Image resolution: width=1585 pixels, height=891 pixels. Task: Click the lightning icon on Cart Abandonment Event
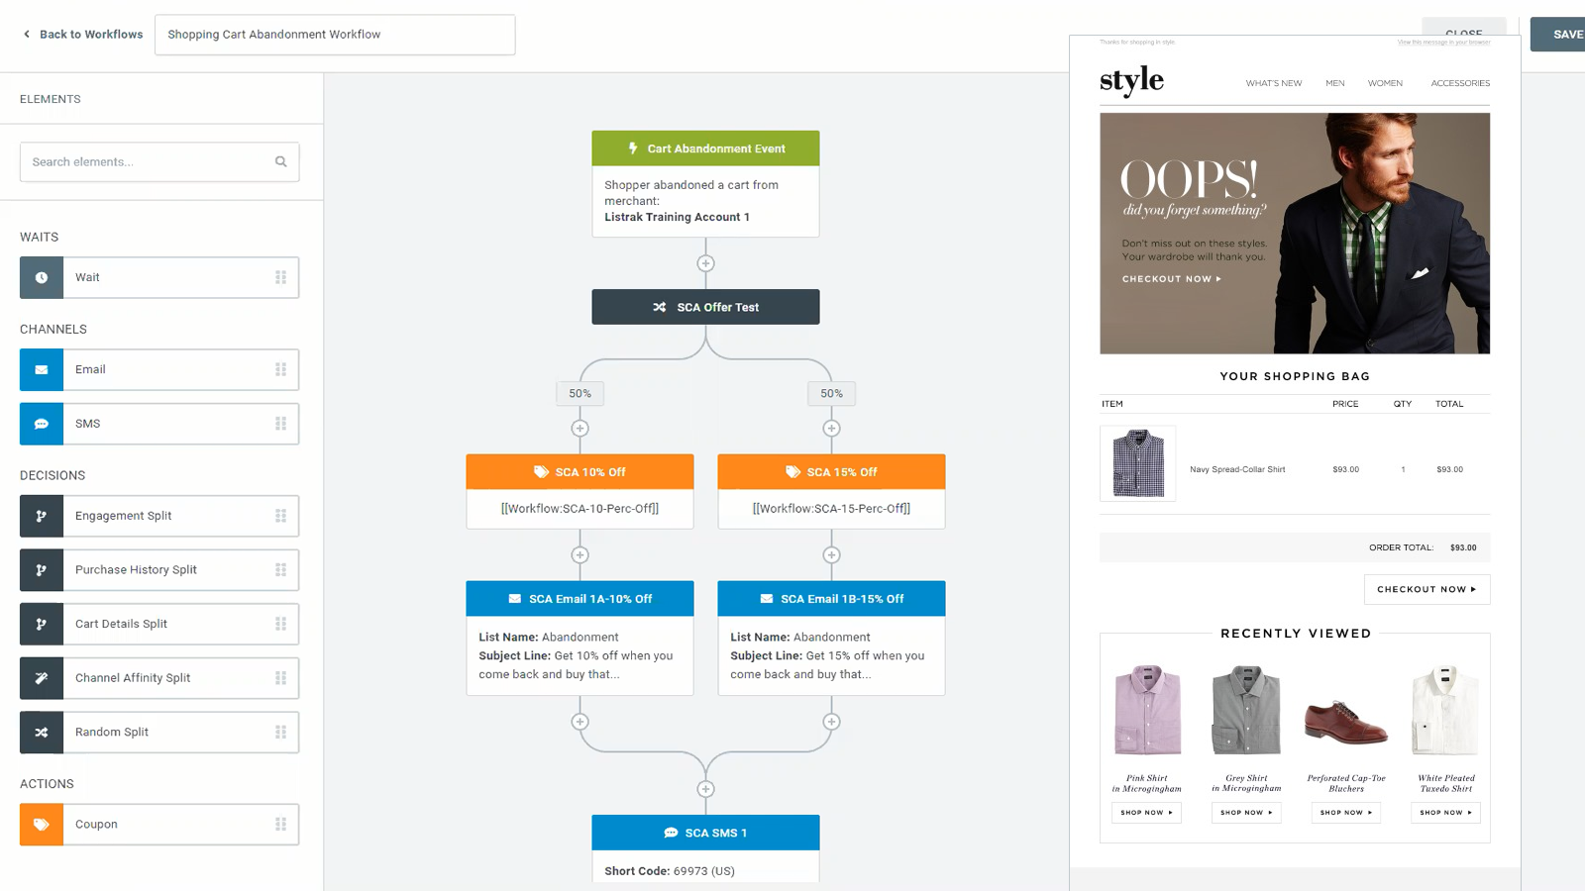[x=633, y=148]
